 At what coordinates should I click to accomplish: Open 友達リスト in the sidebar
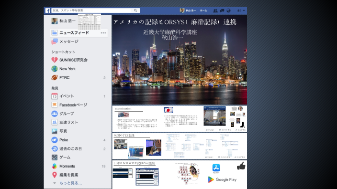coord(68,122)
